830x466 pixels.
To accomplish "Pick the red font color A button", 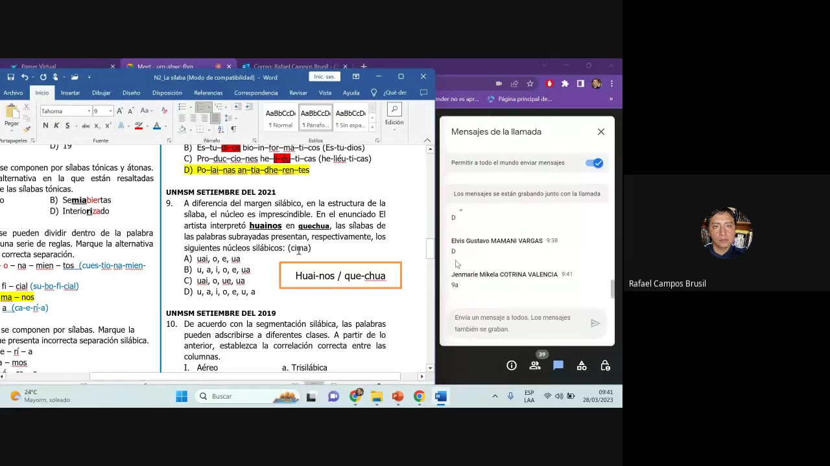I will pos(157,126).
